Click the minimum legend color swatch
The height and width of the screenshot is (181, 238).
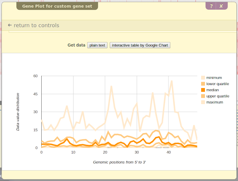(203, 78)
